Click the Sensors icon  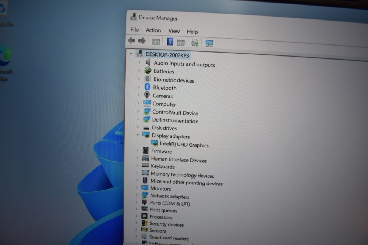(144, 230)
